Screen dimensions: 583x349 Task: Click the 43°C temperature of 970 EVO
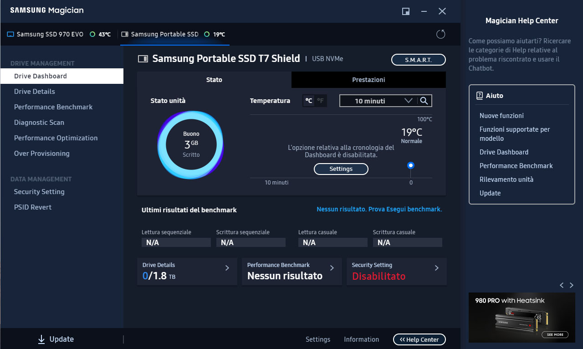tap(104, 34)
